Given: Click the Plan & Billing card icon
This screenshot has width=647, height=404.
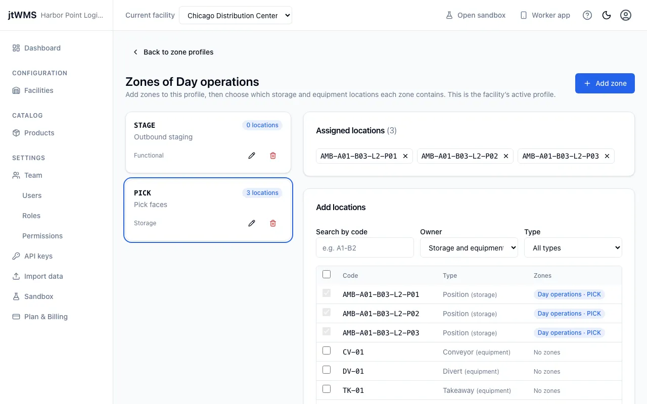Looking at the screenshot, I should (x=16, y=317).
